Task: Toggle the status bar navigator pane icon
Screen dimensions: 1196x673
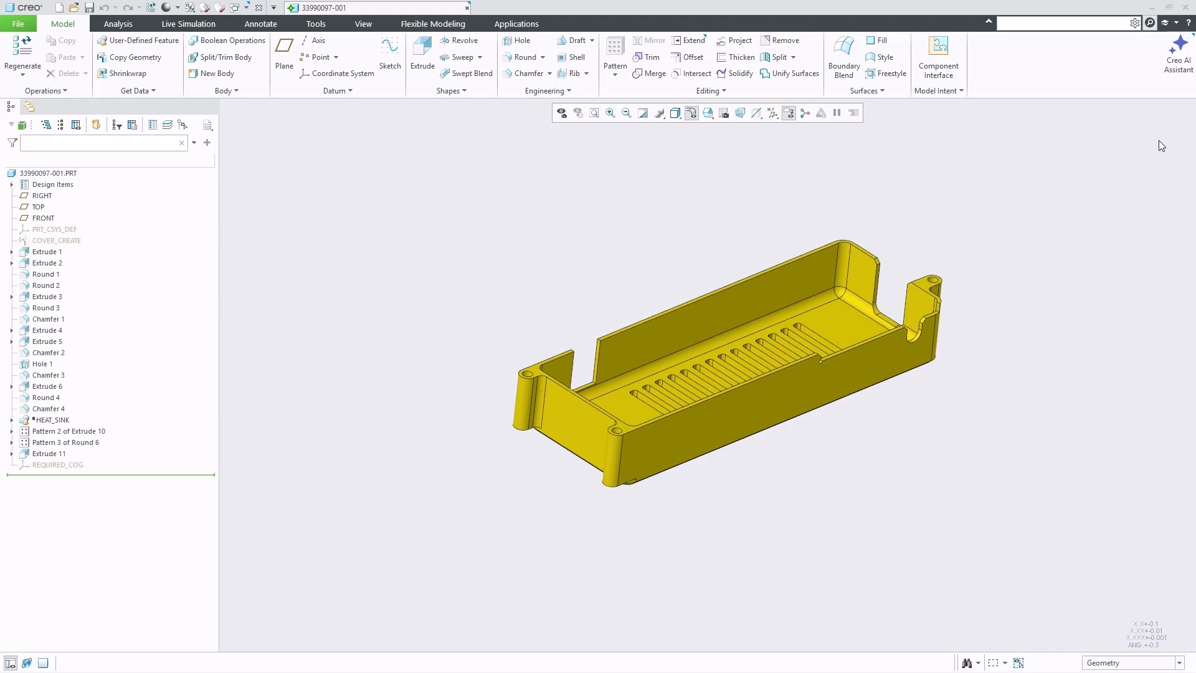Action: click(x=11, y=663)
